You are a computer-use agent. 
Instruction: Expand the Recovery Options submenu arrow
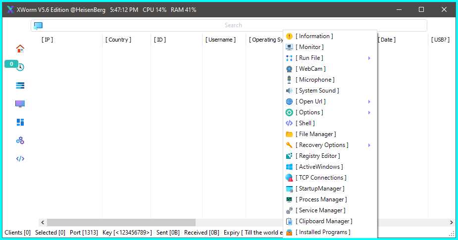pos(369,145)
